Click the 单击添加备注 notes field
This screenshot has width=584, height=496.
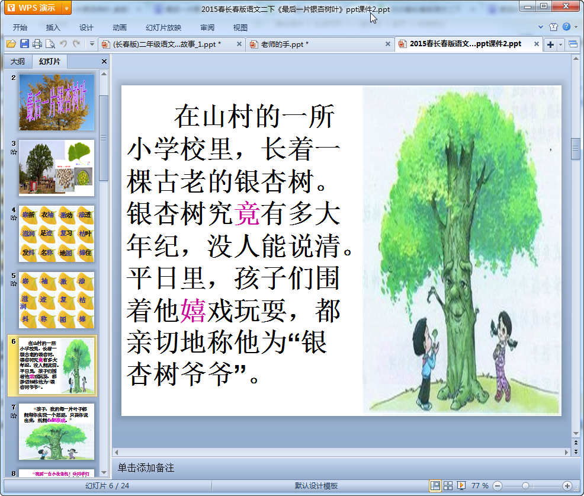(x=341, y=468)
